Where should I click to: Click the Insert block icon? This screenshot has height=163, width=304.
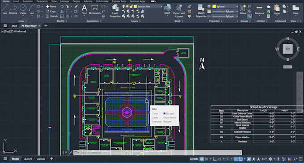tap(167, 9)
